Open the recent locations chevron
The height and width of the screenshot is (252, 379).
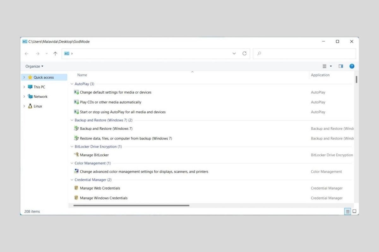click(x=47, y=54)
